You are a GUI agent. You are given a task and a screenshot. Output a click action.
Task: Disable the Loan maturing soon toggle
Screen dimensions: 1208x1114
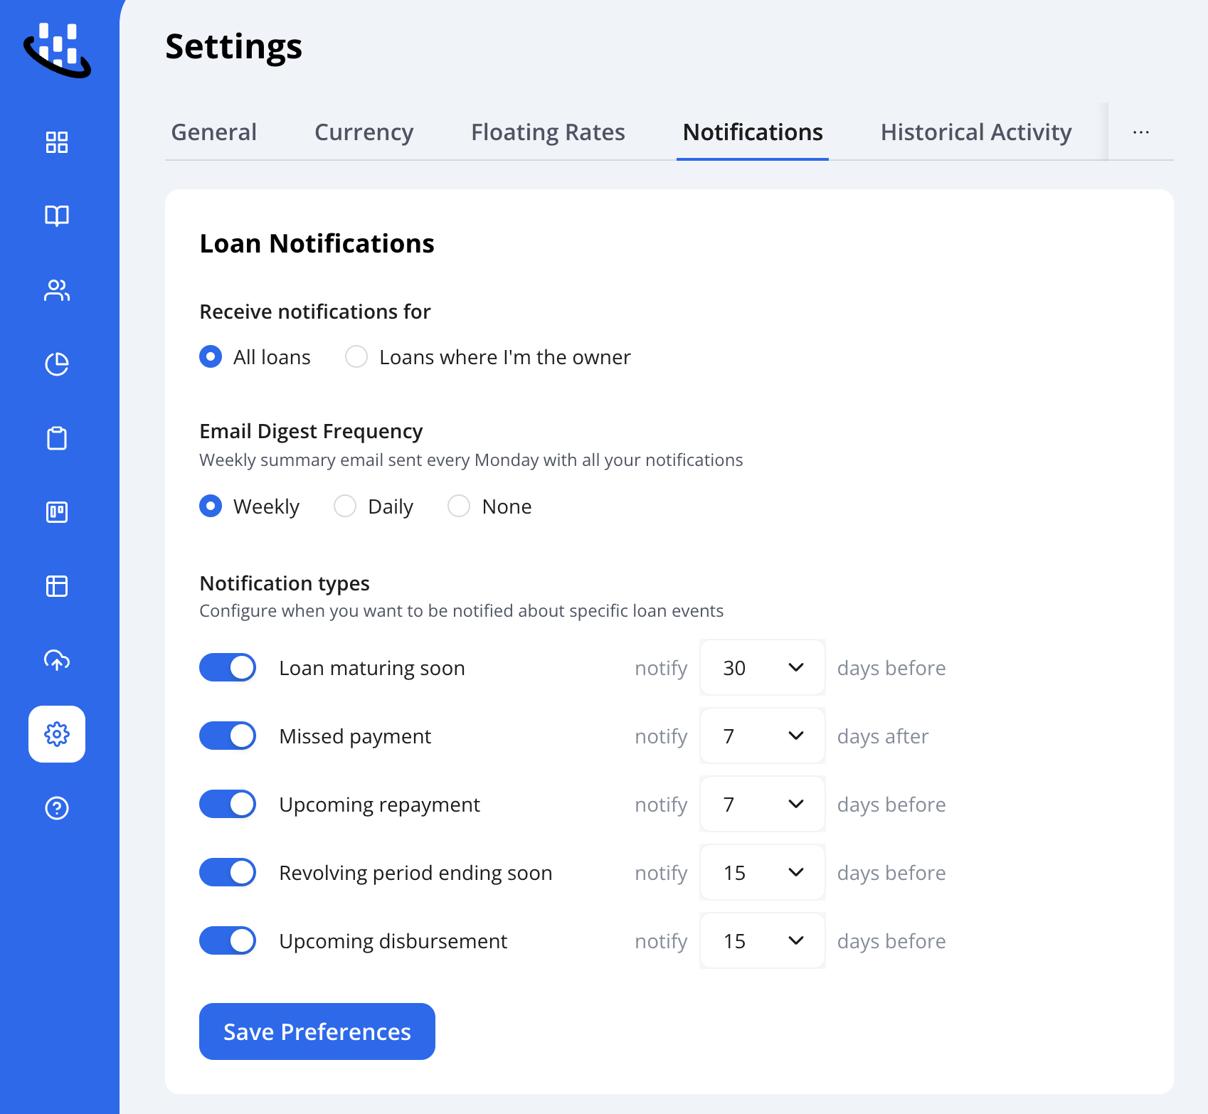228,667
